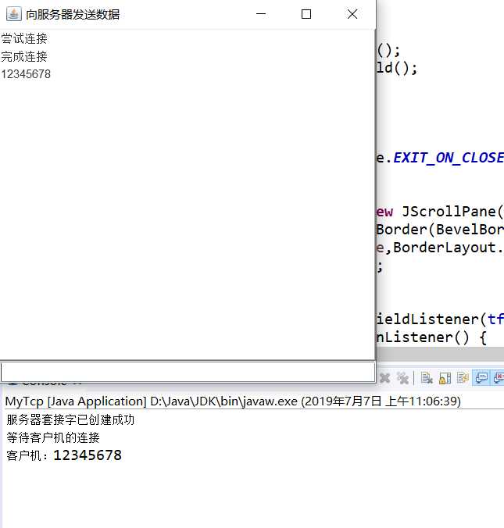Viewport: 504px width, 528px height.
Task: Click 'nListener() {' line in Eclipse editor
Action: point(431,337)
